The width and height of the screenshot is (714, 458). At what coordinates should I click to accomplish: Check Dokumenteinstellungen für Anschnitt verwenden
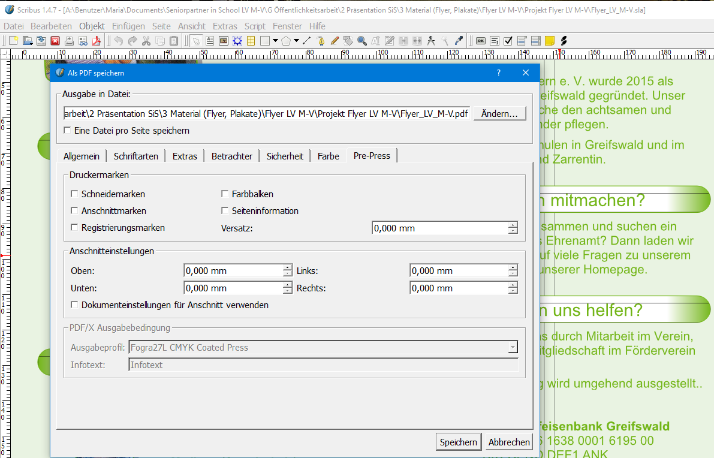[74, 305]
